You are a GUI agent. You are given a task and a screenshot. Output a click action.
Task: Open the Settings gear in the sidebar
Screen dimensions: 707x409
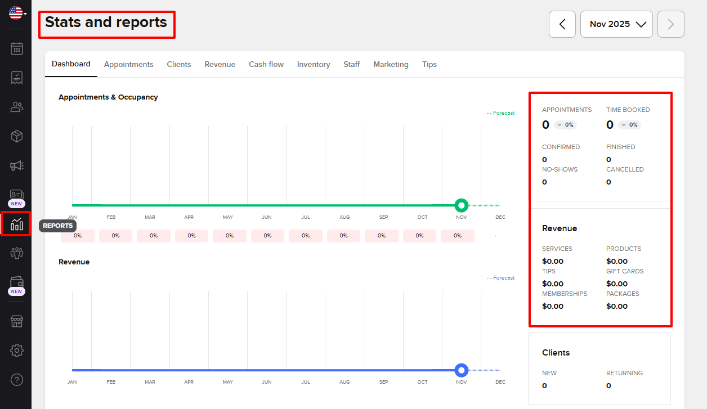(16, 350)
